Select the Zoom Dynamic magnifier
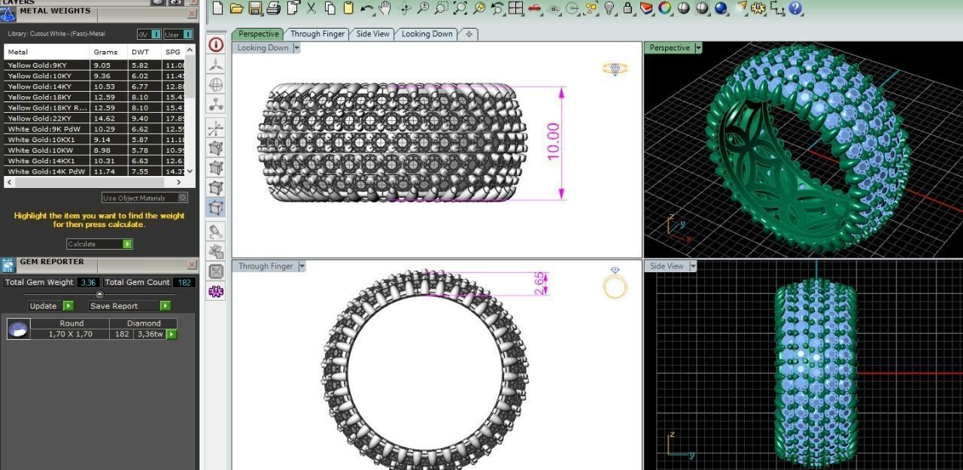Image resolution: width=963 pixels, height=470 pixels. 423,8
